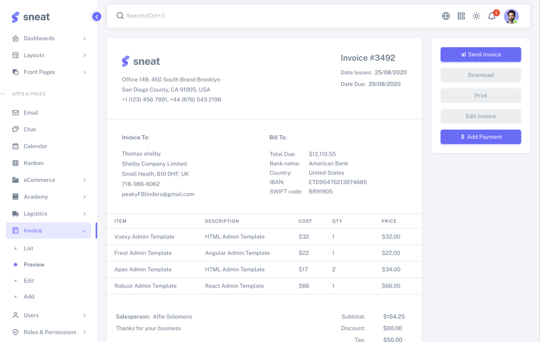The height and width of the screenshot is (342, 540).
Task: Select the Email icon in the sidebar
Action: click(15, 112)
